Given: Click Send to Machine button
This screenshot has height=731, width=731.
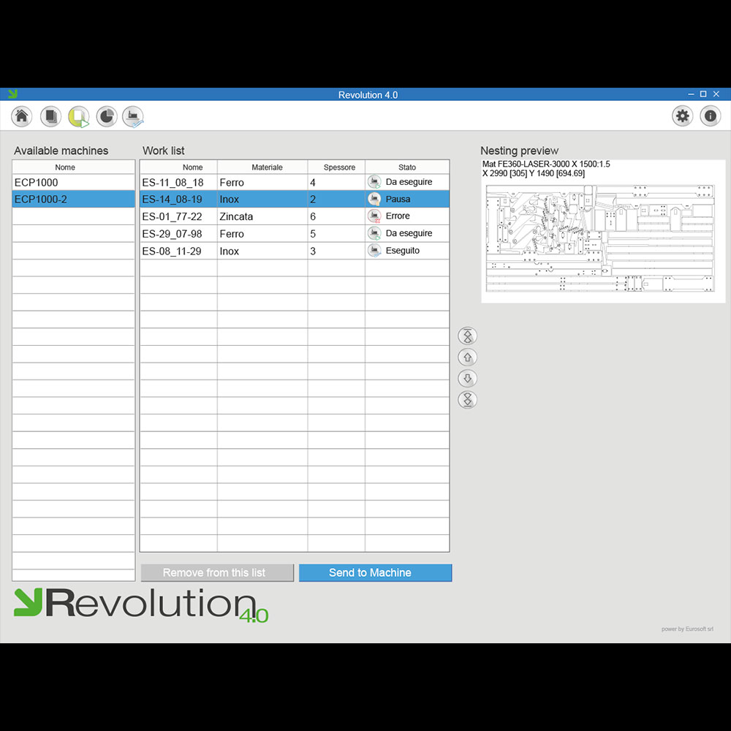Looking at the screenshot, I should (375, 572).
